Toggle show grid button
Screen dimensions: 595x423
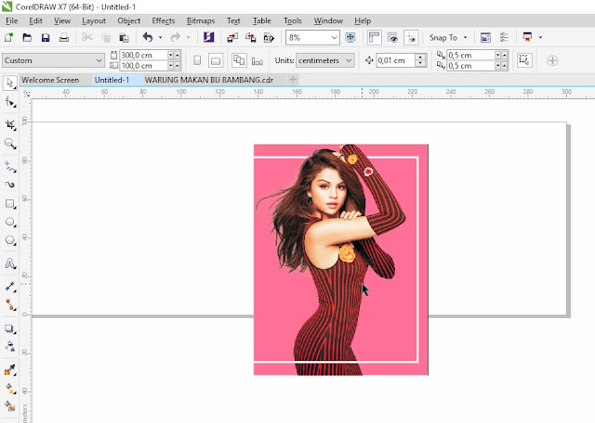[x=392, y=37]
